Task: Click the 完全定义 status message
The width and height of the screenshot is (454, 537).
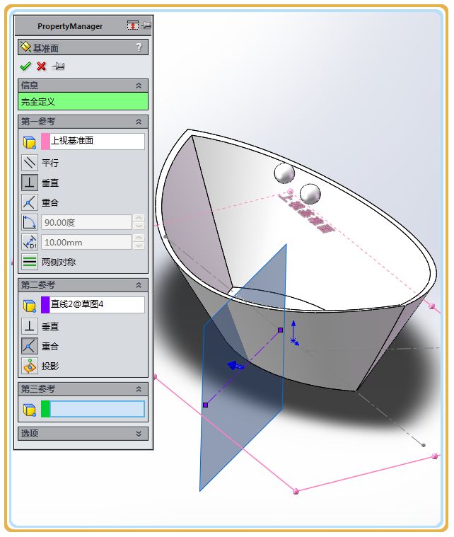Action: pos(83,101)
